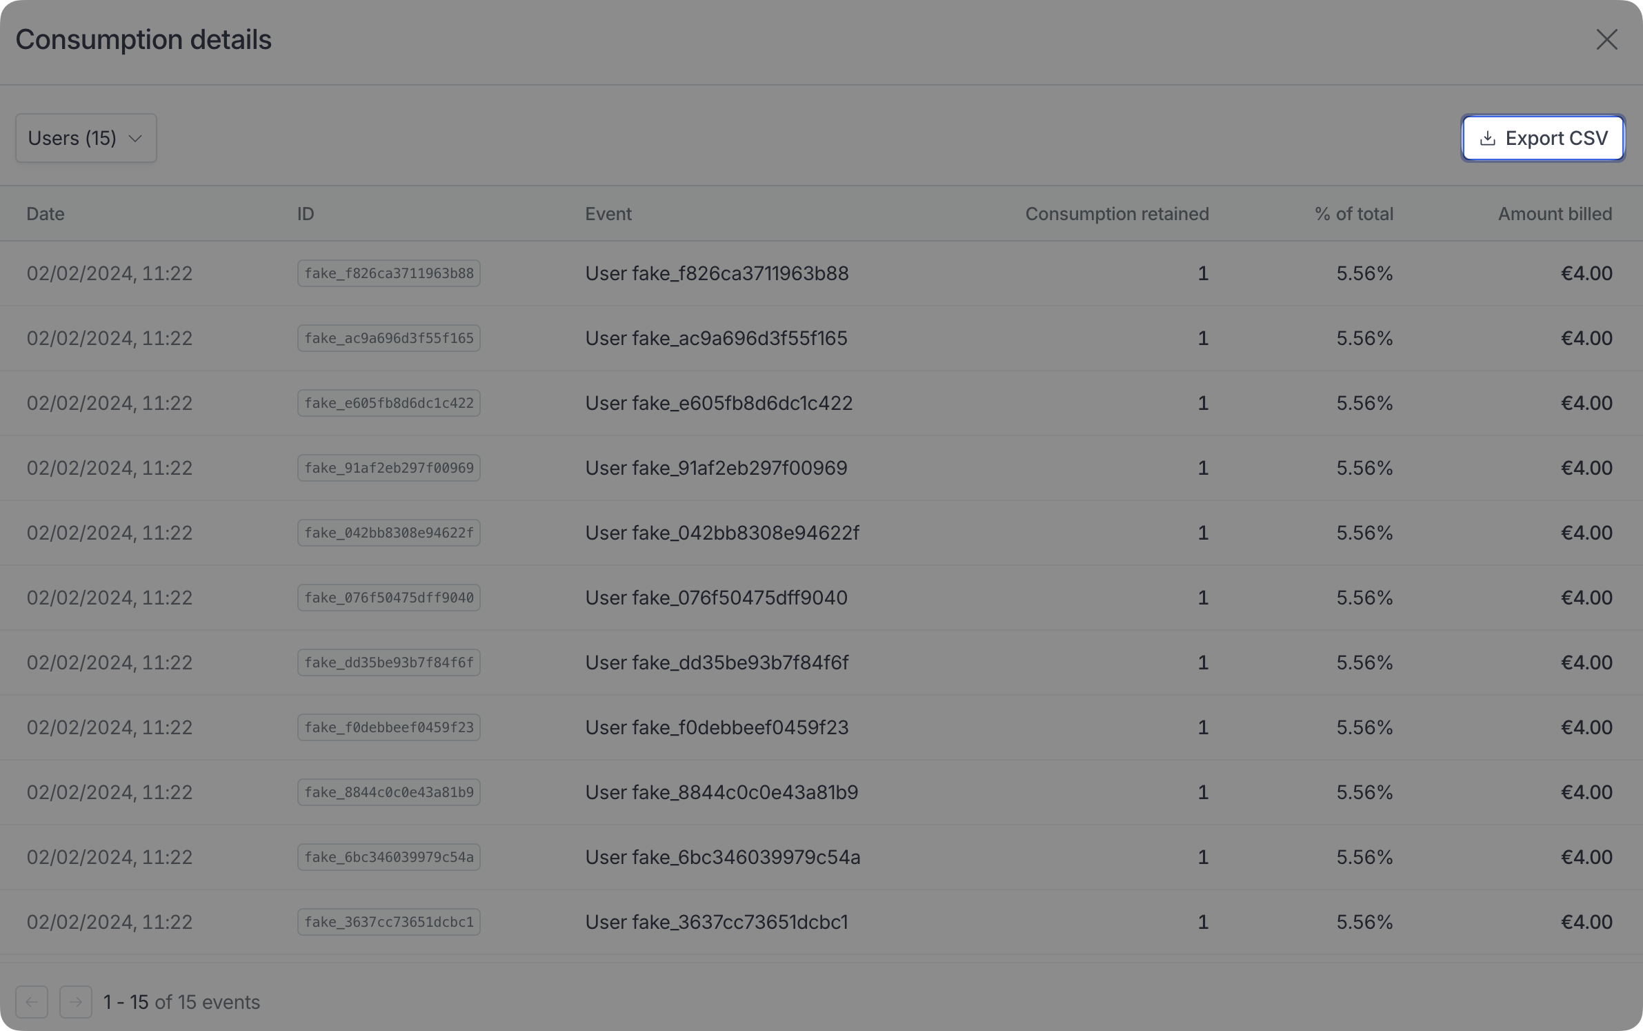Click the Event column header
Image resolution: width=1643 pixels, height=1031 pixels.
[608, 214]
